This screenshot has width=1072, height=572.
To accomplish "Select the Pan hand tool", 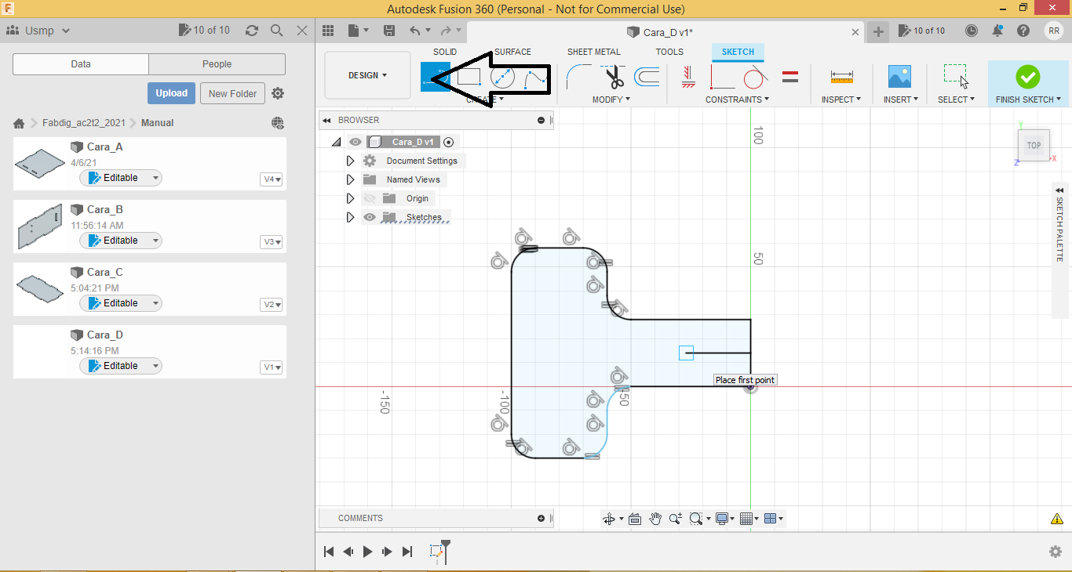I will 655,518.
